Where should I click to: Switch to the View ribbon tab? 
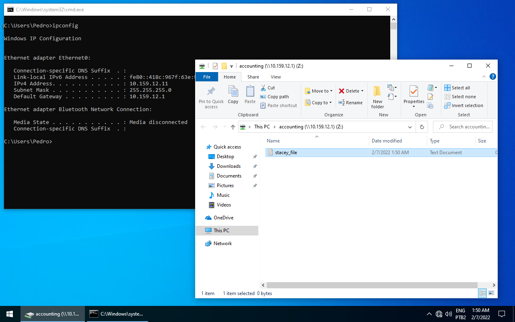(276, 77)
